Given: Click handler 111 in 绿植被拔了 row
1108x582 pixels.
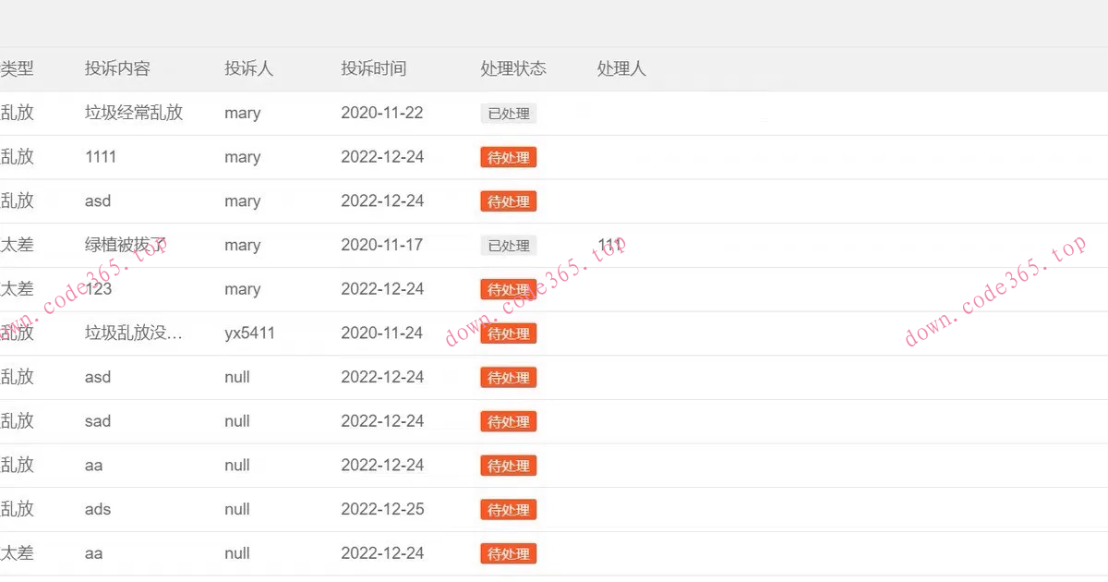Looking at the screenshot, I should (x=609, y=245).
